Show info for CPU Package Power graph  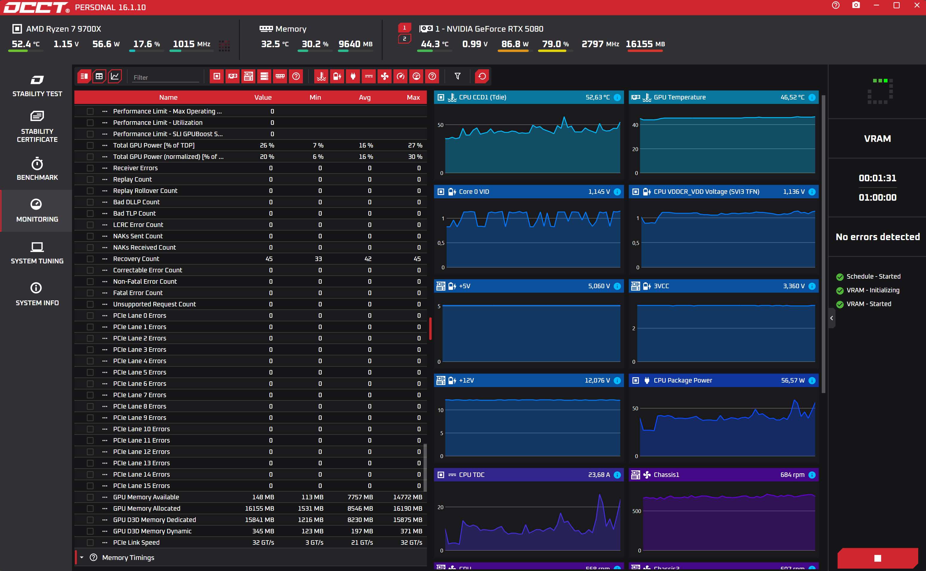pyautogui.click(x=812, y=381)
